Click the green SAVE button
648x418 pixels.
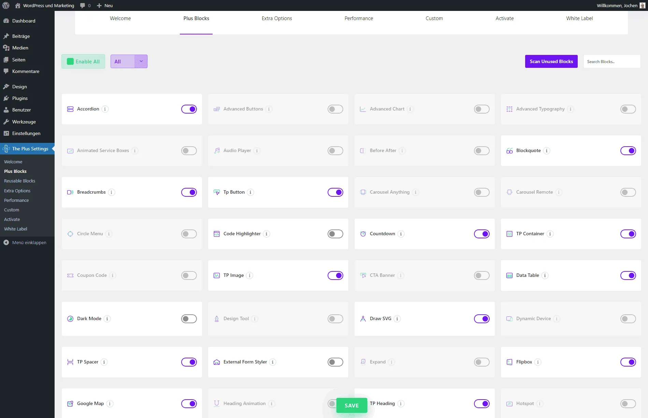[x=351, y=405]
